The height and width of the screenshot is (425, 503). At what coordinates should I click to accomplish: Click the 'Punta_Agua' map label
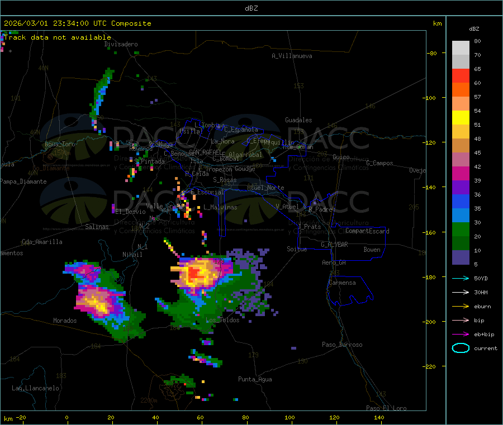coord(255,379)
